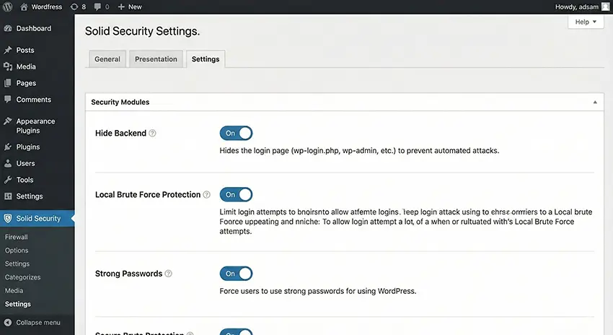Open help icon next to Hide Backend
The image size is (613, 335).
[x=152, y=133]
